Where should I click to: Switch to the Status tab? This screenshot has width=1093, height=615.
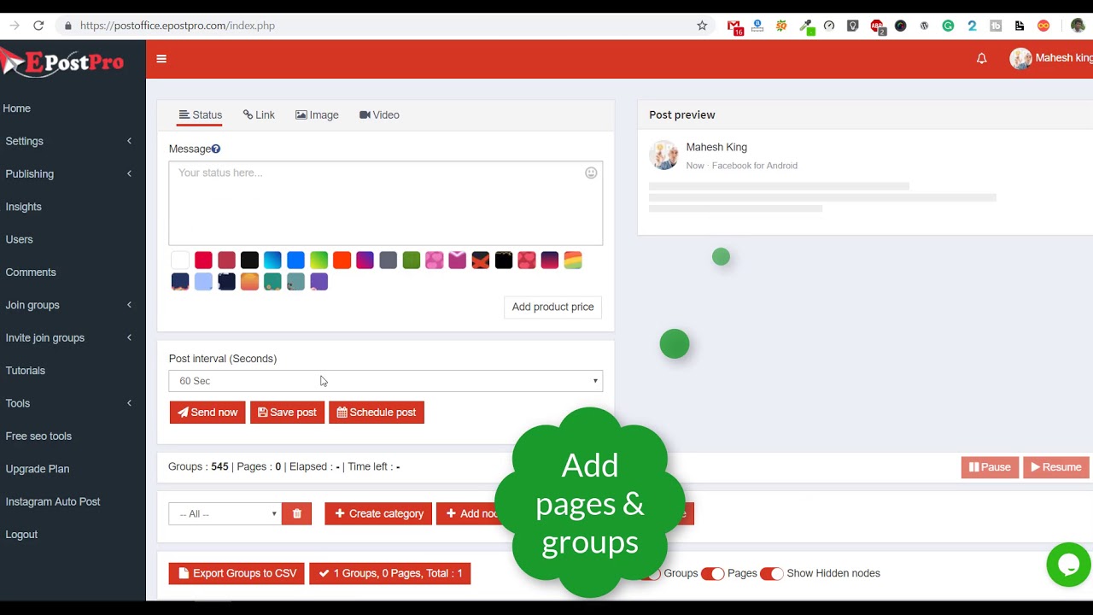[x=200, y=114]
